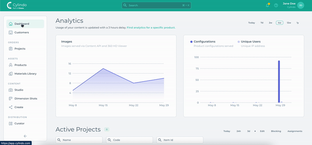Select the 1y analytics range
The width and height of the screenshot is (312, 145).
[298, 23]
